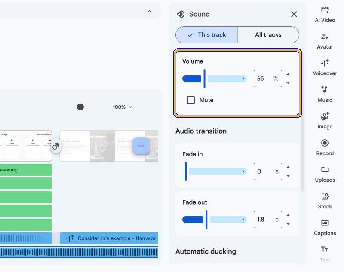
Task: Select the Consider this example Narrator clip
Action: coord(109,238)
